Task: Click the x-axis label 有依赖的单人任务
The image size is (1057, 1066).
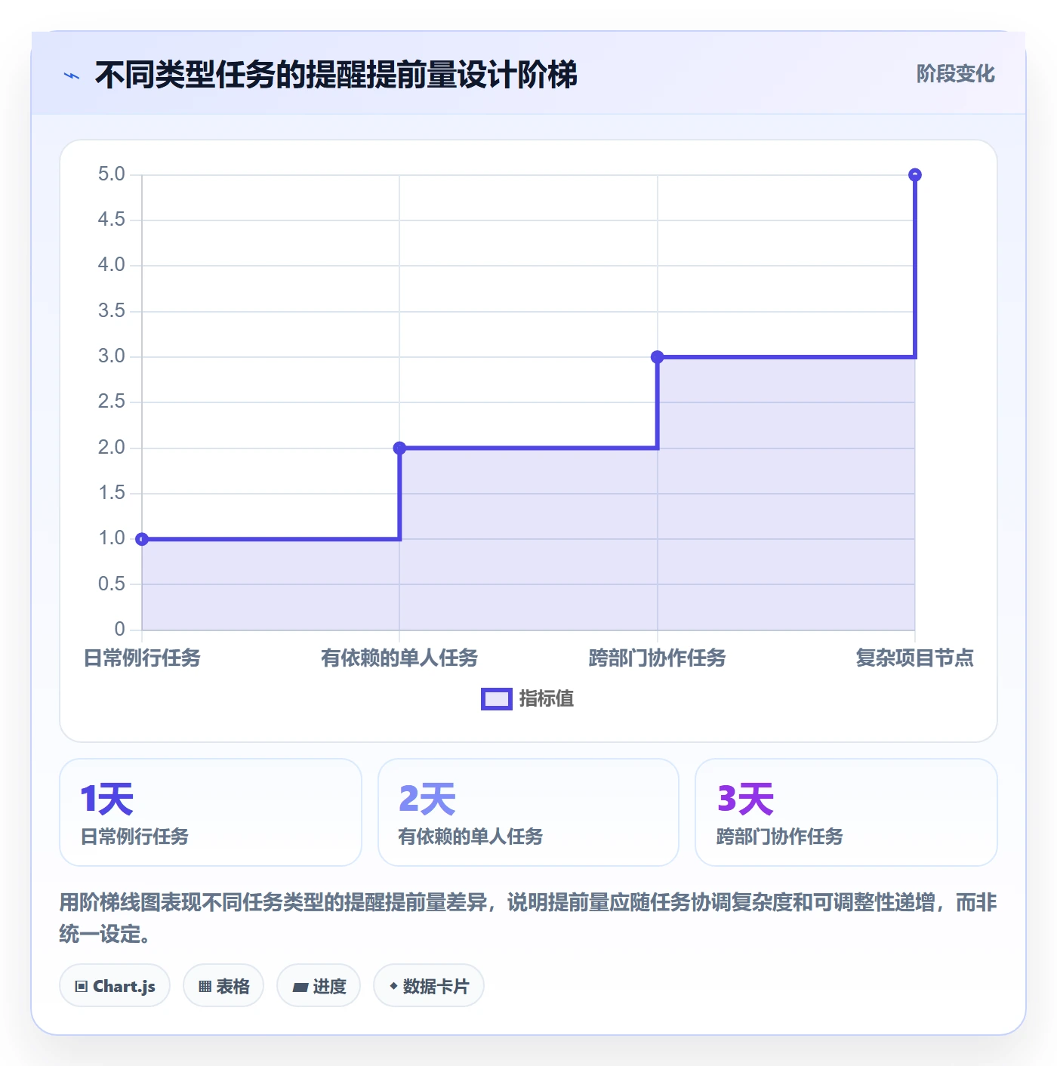Action: pos(399,658)
